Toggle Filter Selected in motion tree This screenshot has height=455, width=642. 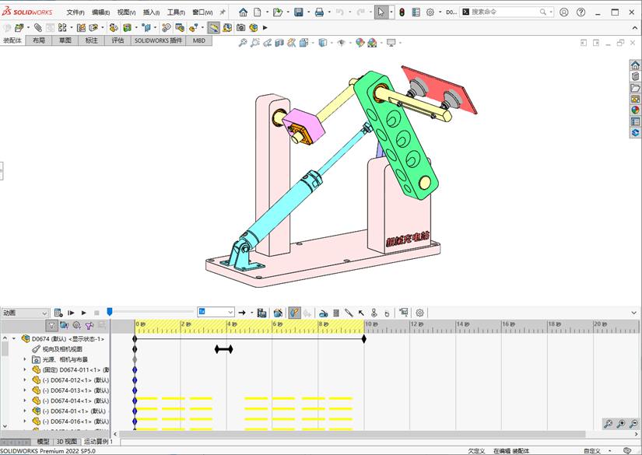[89, 326]
